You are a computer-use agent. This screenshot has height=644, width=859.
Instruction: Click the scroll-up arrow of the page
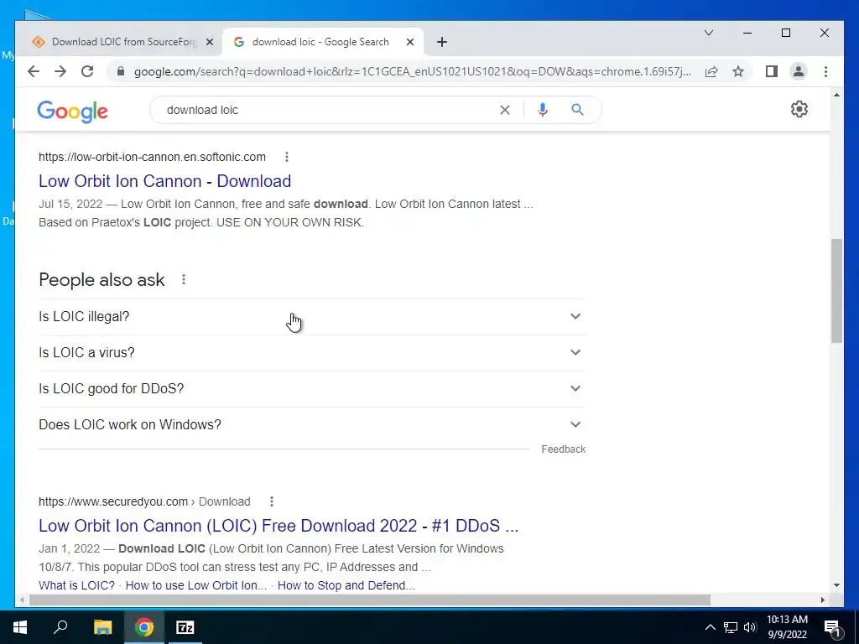coord(836,96)
